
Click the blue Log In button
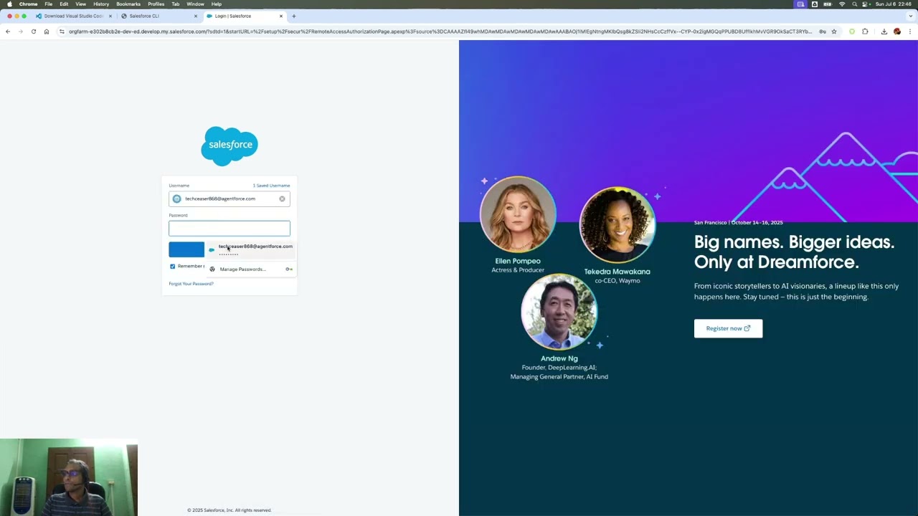186,249
